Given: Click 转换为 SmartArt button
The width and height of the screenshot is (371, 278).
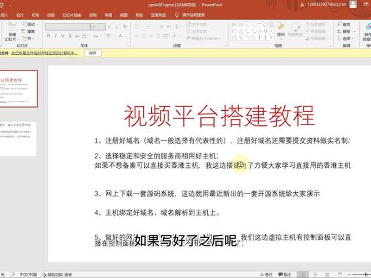Looking at the screenshot, I should point(204,38).
